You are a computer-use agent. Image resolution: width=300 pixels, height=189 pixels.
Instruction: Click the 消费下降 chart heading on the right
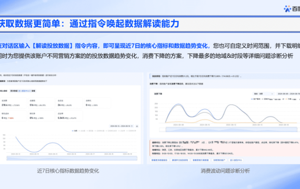click(158, 94)
